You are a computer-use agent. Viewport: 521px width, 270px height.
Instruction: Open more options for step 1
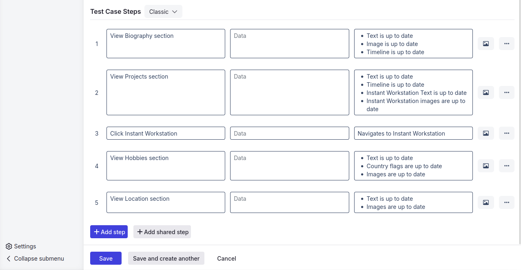point(507,44)
